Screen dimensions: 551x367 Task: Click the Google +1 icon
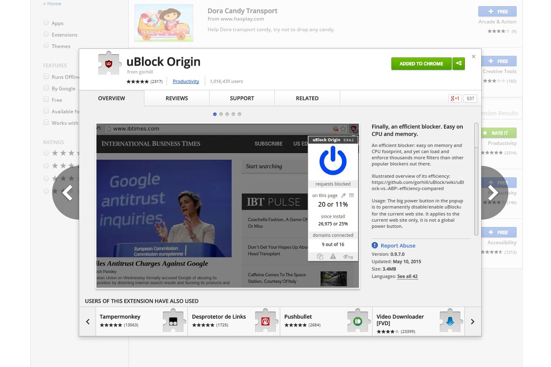pos(455,99)
